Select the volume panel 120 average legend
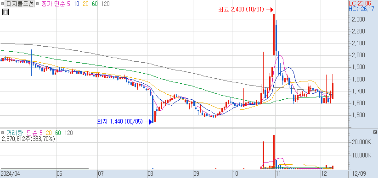The height and width of the screenshot is (178, 378). (x=68, y=133)
